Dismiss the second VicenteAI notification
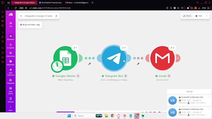The width and height of the screenshot is (212, 119). click(x=209, y=109)
